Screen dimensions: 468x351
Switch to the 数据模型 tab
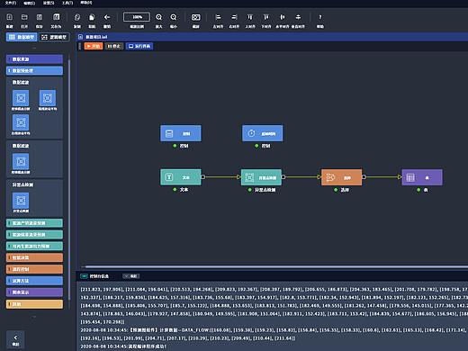[x=22, y=37]
